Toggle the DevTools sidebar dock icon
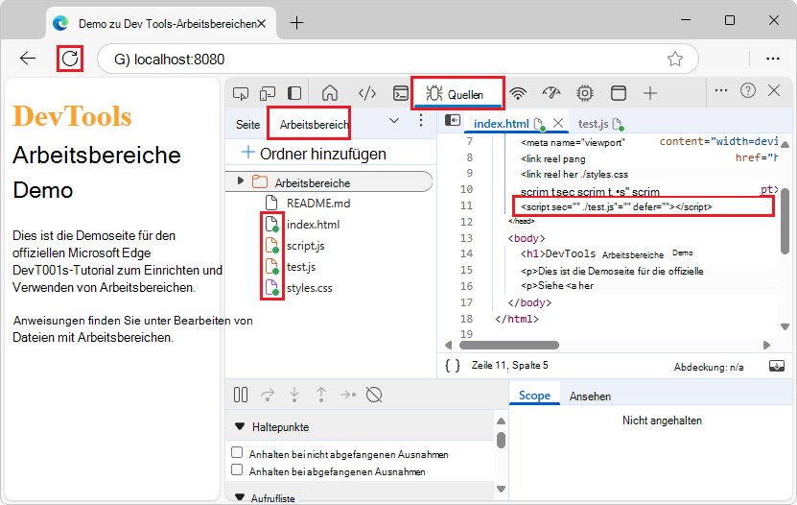The image size is (797, 505). (294, 93)
